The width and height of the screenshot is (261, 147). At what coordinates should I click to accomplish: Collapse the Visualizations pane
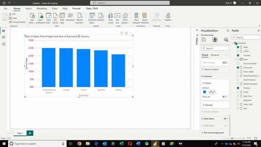228,31
